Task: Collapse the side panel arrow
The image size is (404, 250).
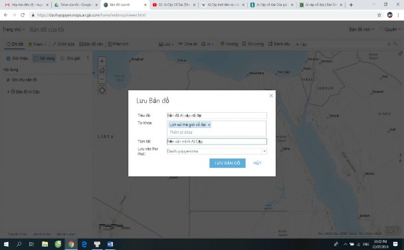Action: point(88,58)
